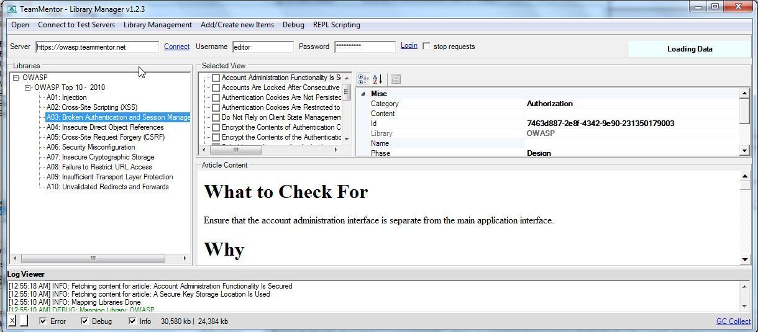Click the Server URL input field
Image resolution: width=758 pixels, height=332 pixels.
click(x=96, y=47)
